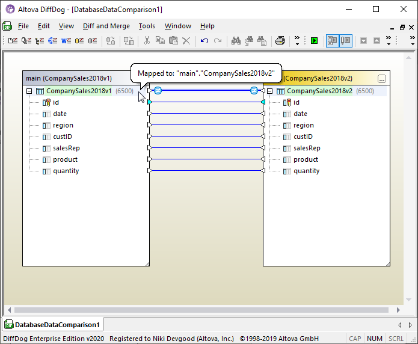This screenshot has height=344, width=418.
Task: Click the Cut scissors icon
Action: (146, 41)
